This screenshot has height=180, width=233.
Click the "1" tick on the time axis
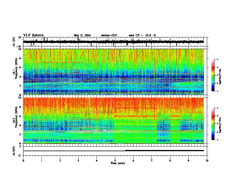coord(41,161)
